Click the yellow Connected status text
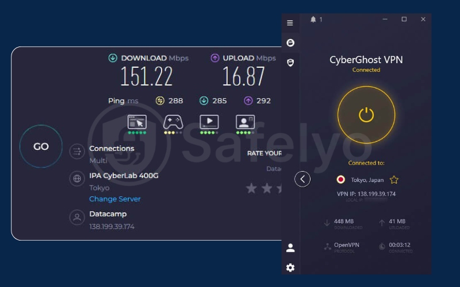Image resolution: width=460 pixels, height=287 pixels. coord(366,70)
